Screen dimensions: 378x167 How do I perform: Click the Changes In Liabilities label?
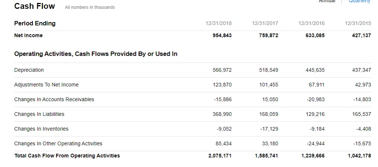pos(39,114)
